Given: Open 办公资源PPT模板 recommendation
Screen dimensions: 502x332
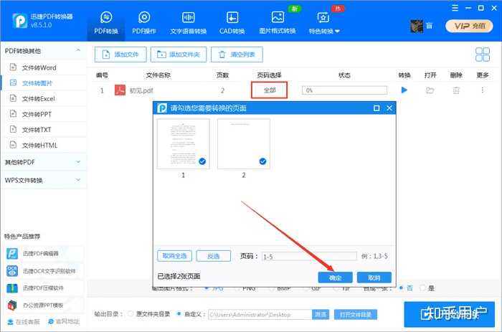Looking at the screenshot, I should coord(44,305).
